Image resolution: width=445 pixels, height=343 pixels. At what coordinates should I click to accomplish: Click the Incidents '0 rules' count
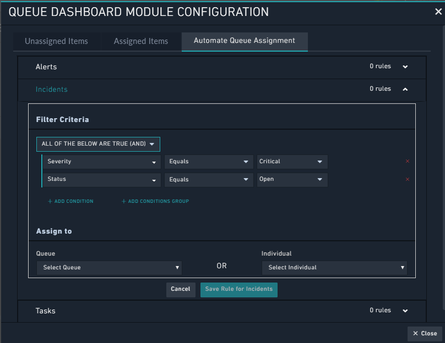[380, 89]
